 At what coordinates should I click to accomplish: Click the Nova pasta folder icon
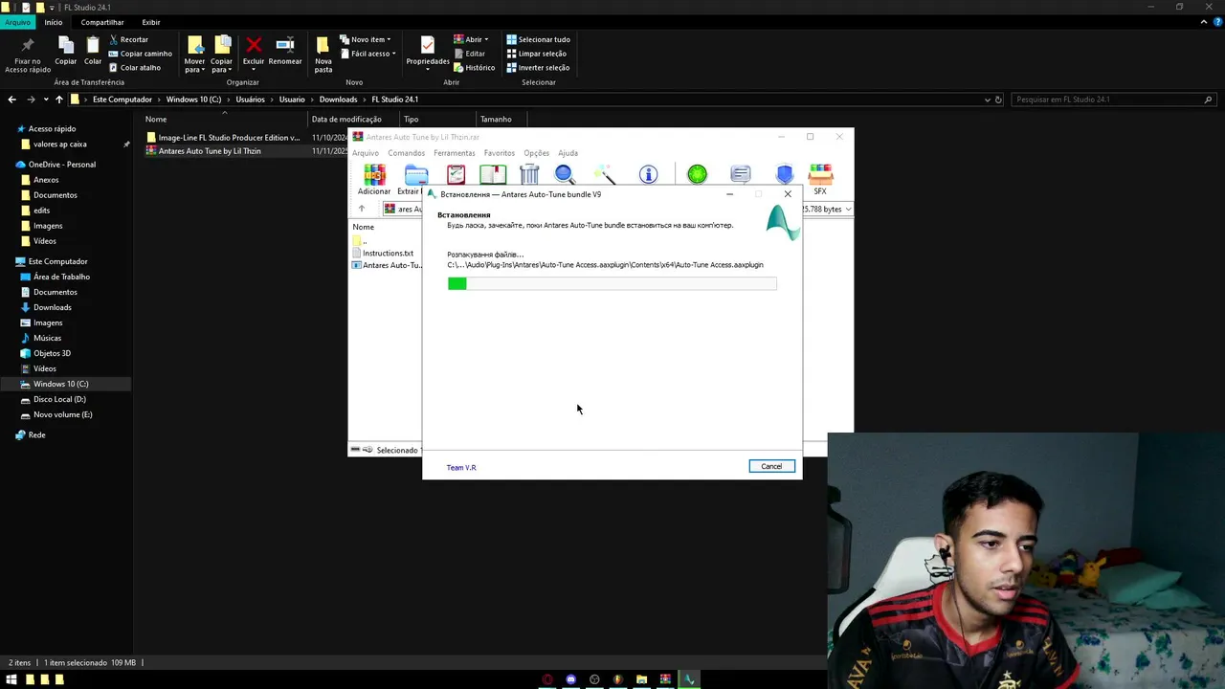[323, 45]
